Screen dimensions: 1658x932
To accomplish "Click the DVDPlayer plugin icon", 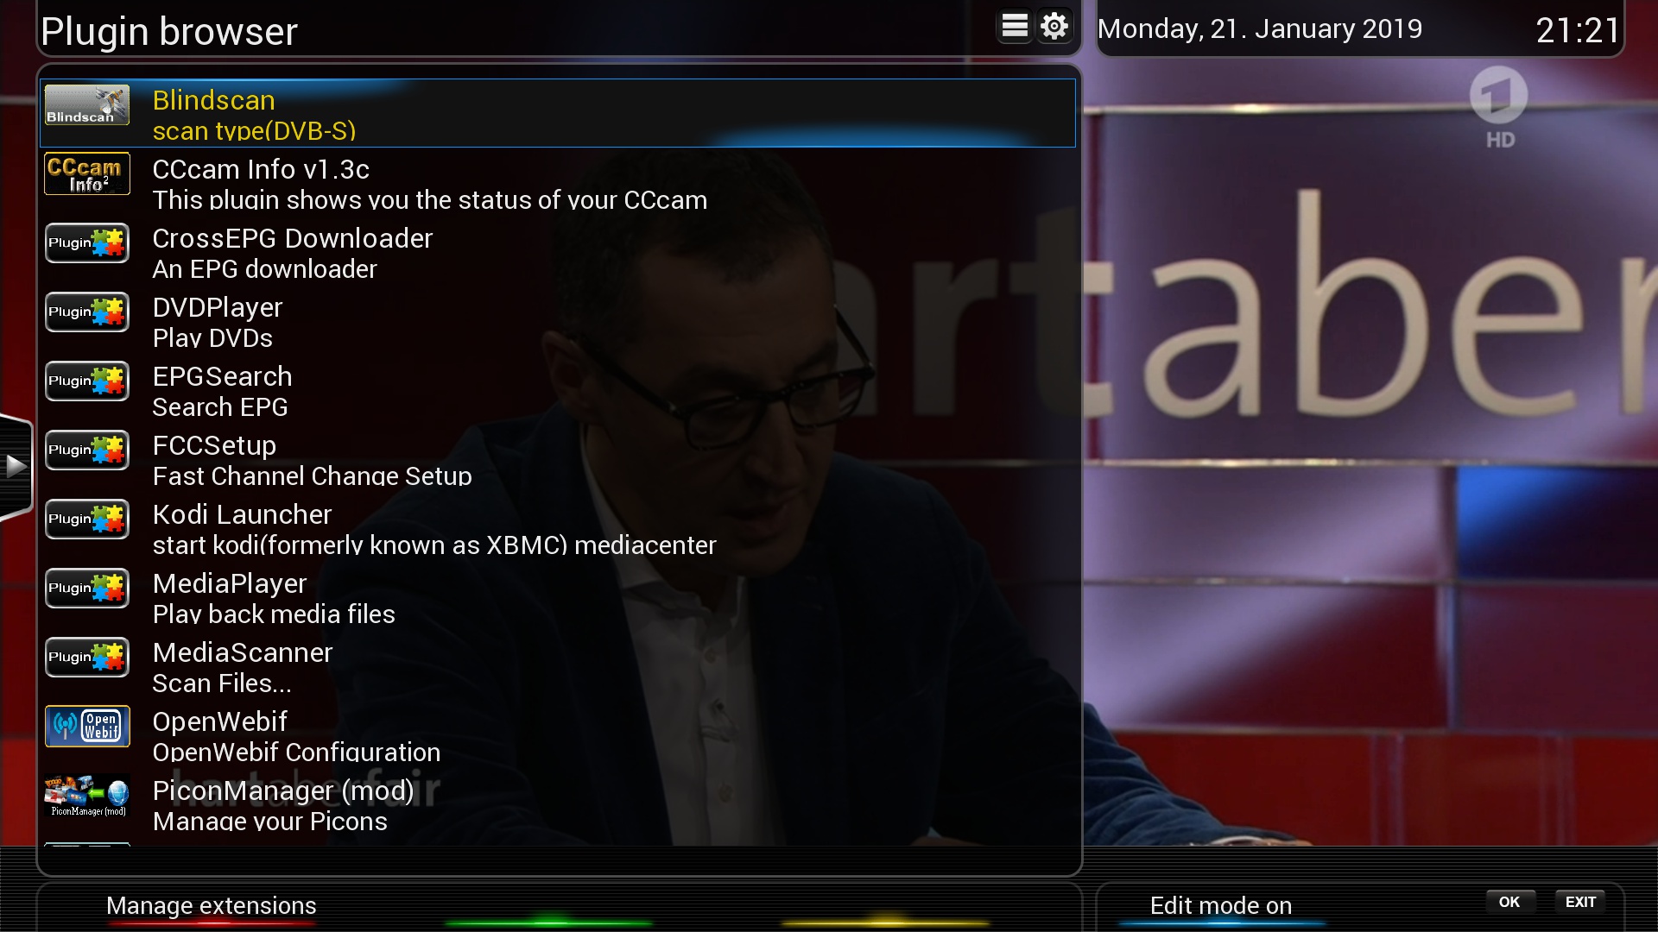I will click(86, 312).
